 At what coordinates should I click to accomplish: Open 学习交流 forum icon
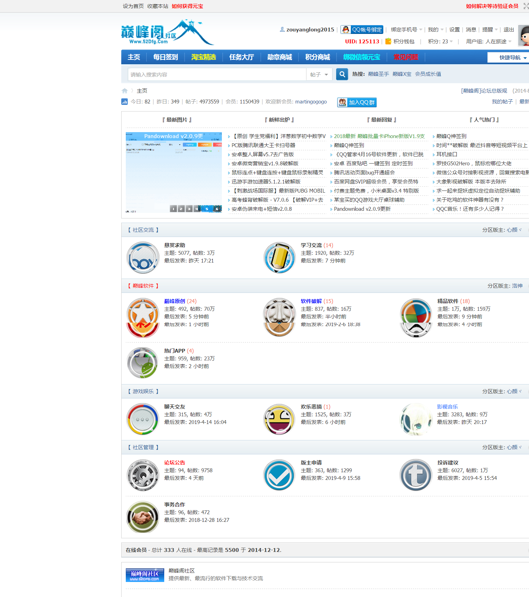pyautogui.click(x=279, y=258)
